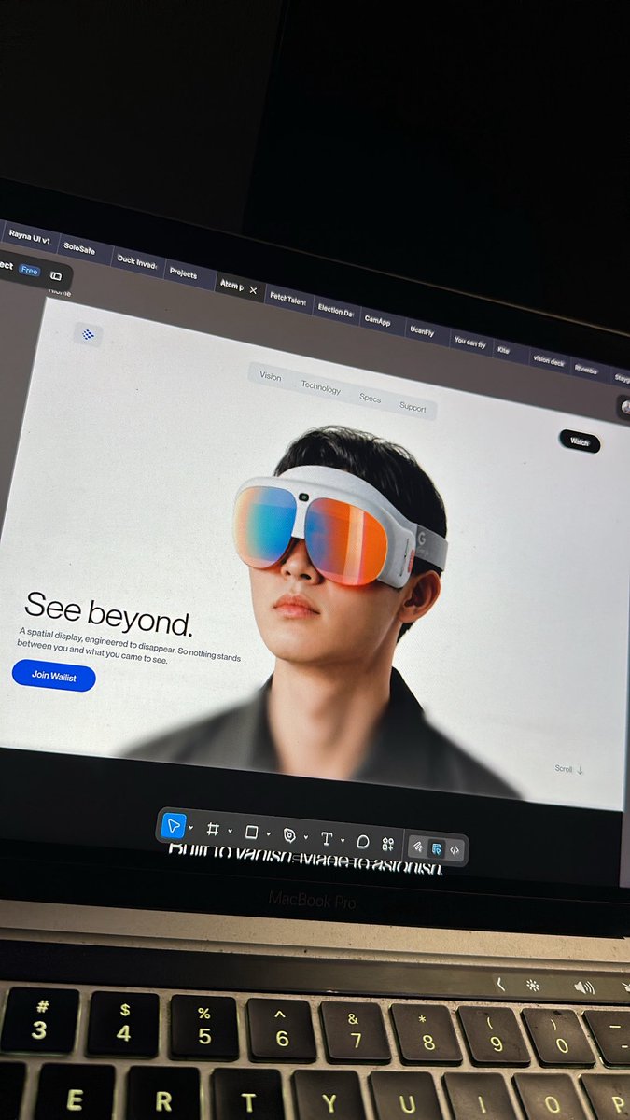
Task: Open Frame tool options dropdown arrow
Action: tap(230, 831)
